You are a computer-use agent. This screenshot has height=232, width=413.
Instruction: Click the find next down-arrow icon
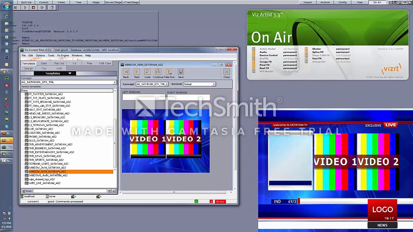tap(109, 191)
